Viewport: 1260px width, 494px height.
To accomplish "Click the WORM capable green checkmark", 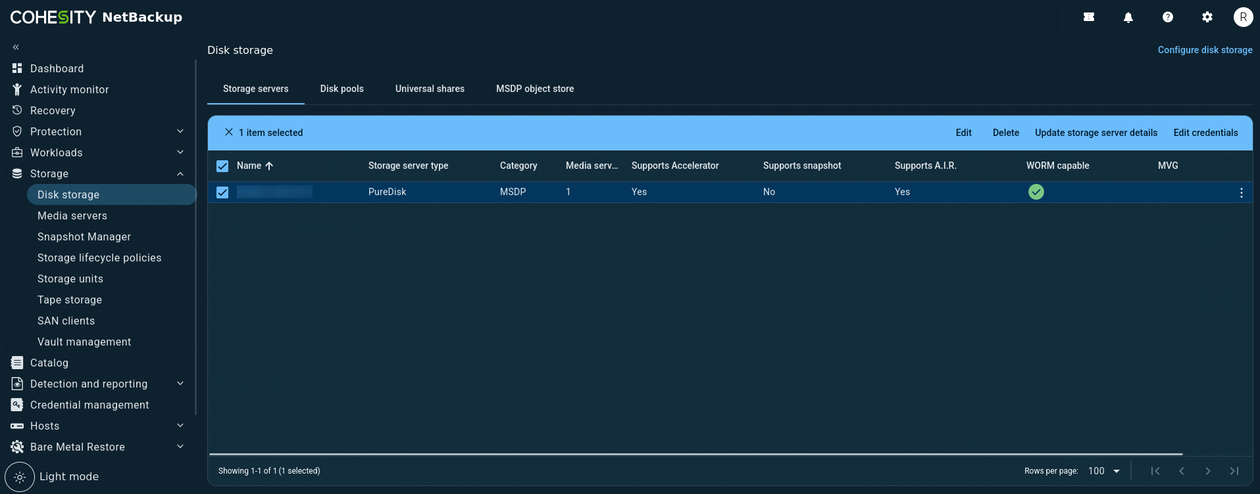I will pos(1036,192).
